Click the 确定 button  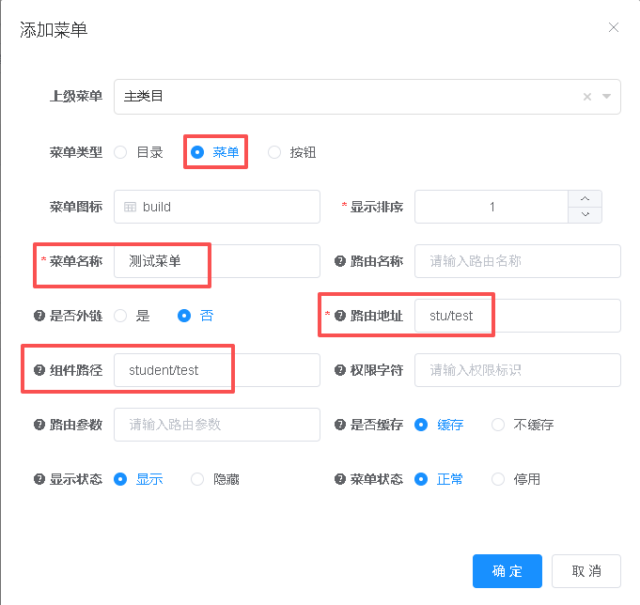507,570
